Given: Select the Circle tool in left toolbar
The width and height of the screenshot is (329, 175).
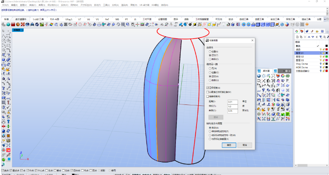Looking at the screenshot, I should point(3,41).
